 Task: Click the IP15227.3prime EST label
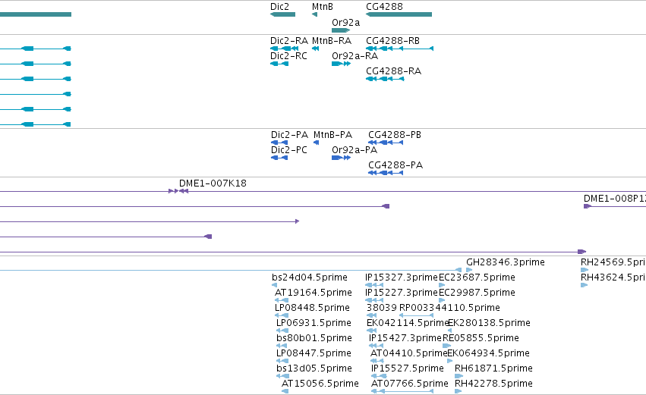(402, 293)
